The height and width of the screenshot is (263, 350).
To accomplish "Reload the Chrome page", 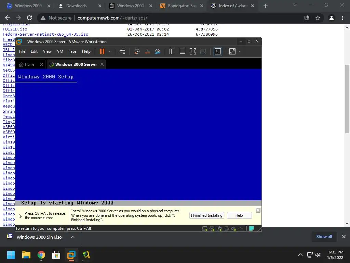I will point(29,18).
